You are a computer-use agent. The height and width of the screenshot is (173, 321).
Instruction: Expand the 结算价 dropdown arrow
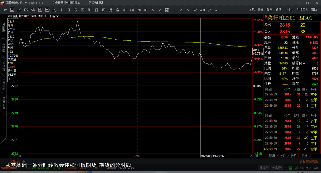[x=304, y=64]
